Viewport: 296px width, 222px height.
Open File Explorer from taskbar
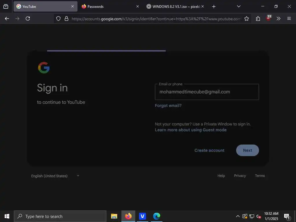click(x=114, y=216)
